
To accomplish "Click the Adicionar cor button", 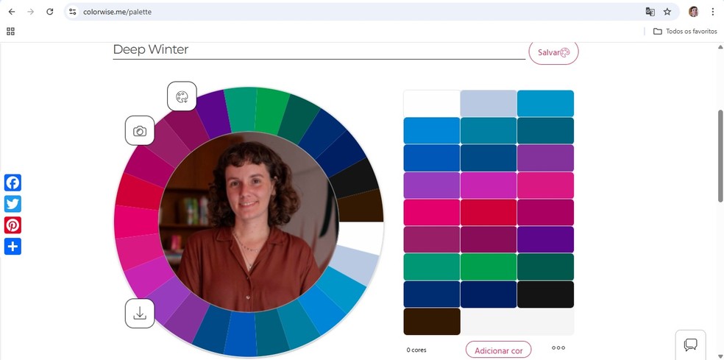I will click(x=499, y=350).
